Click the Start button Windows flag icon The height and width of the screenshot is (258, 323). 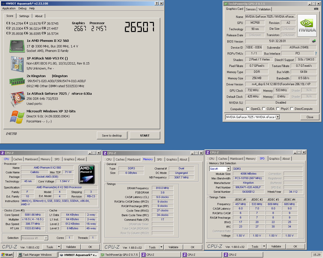3,255
